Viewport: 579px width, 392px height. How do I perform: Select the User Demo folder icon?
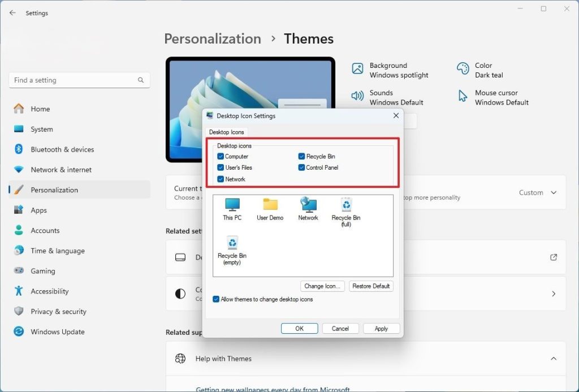point(270,208)
